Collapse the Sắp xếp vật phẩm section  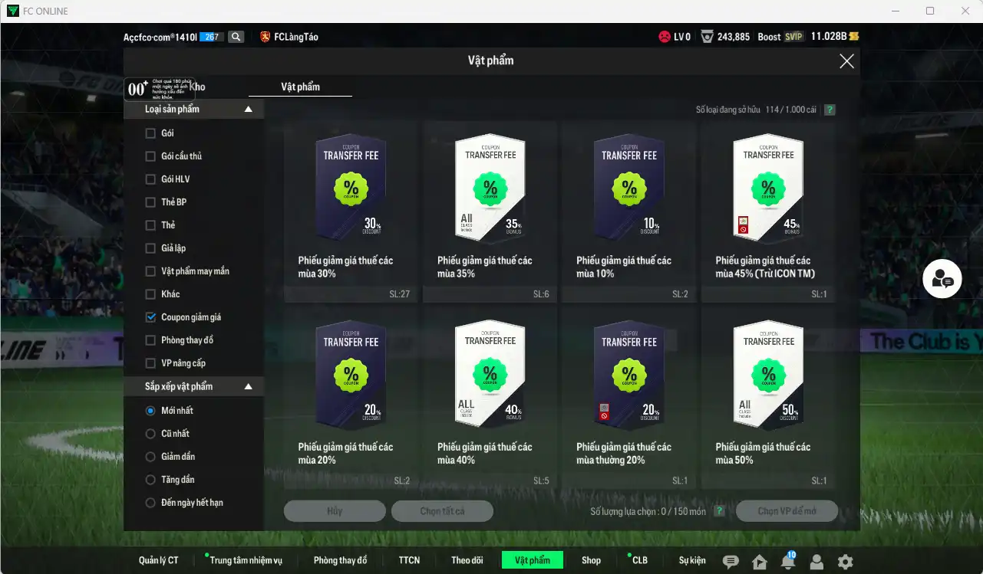[248, 386]
